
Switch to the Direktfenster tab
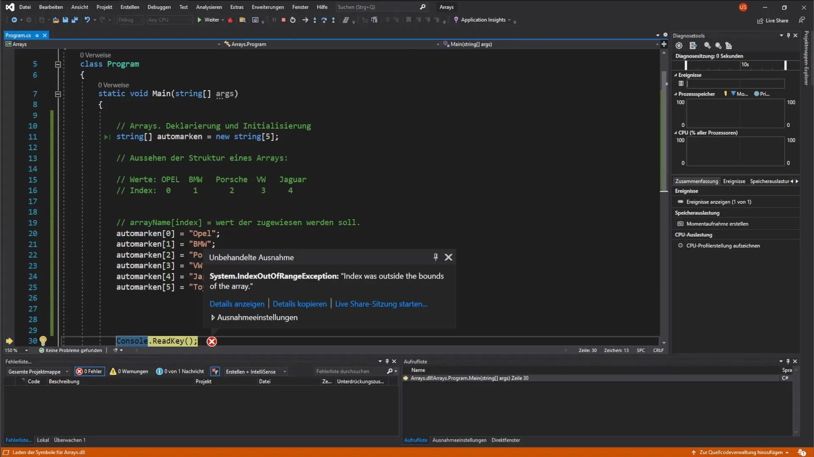click(x=505, y=440)
